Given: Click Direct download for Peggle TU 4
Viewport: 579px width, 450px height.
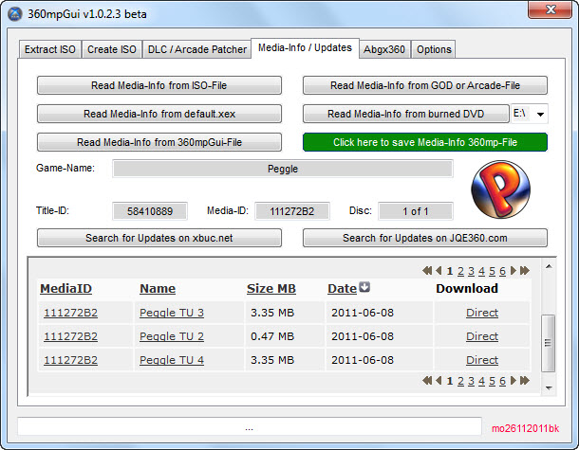Looking at the screenshot, I should tap(482, 360).
